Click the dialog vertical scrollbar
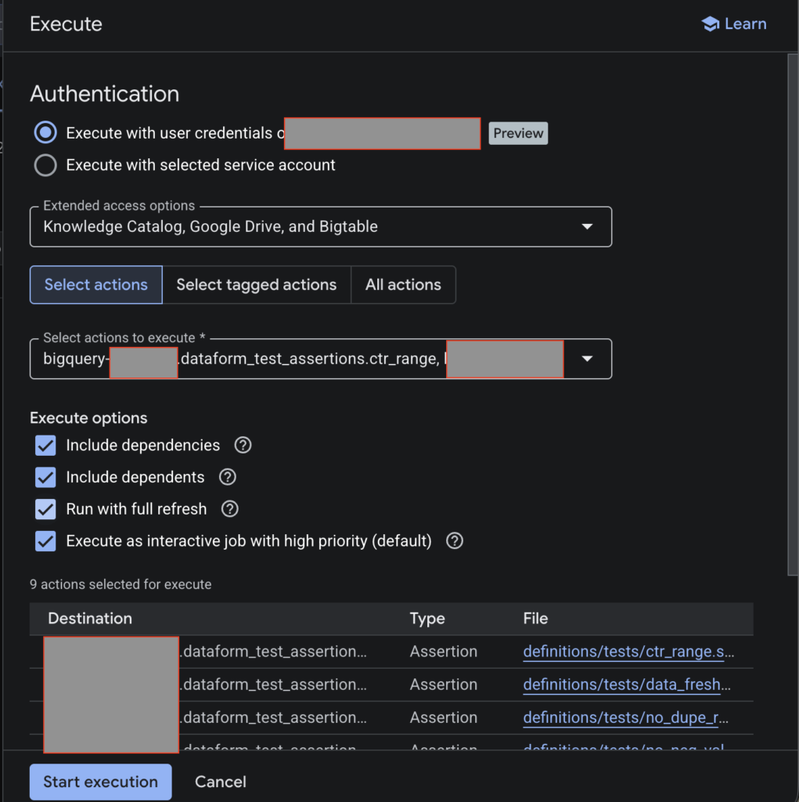Screen dimensions: 799x802 click(x=793, y=315)
